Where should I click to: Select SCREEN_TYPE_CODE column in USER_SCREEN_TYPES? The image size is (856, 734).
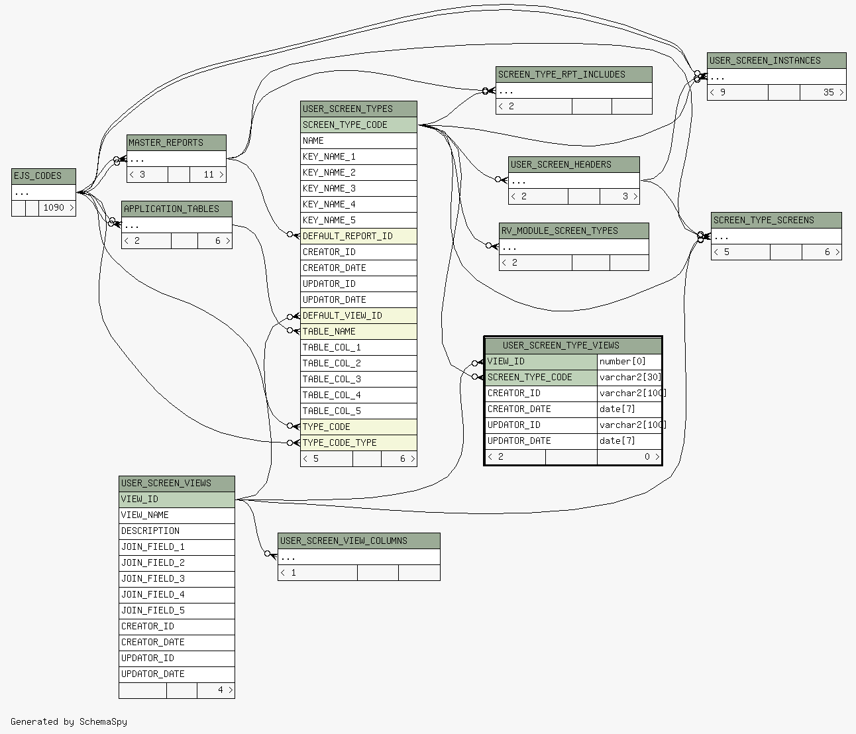pyautogui.click(x=358, y=125)
